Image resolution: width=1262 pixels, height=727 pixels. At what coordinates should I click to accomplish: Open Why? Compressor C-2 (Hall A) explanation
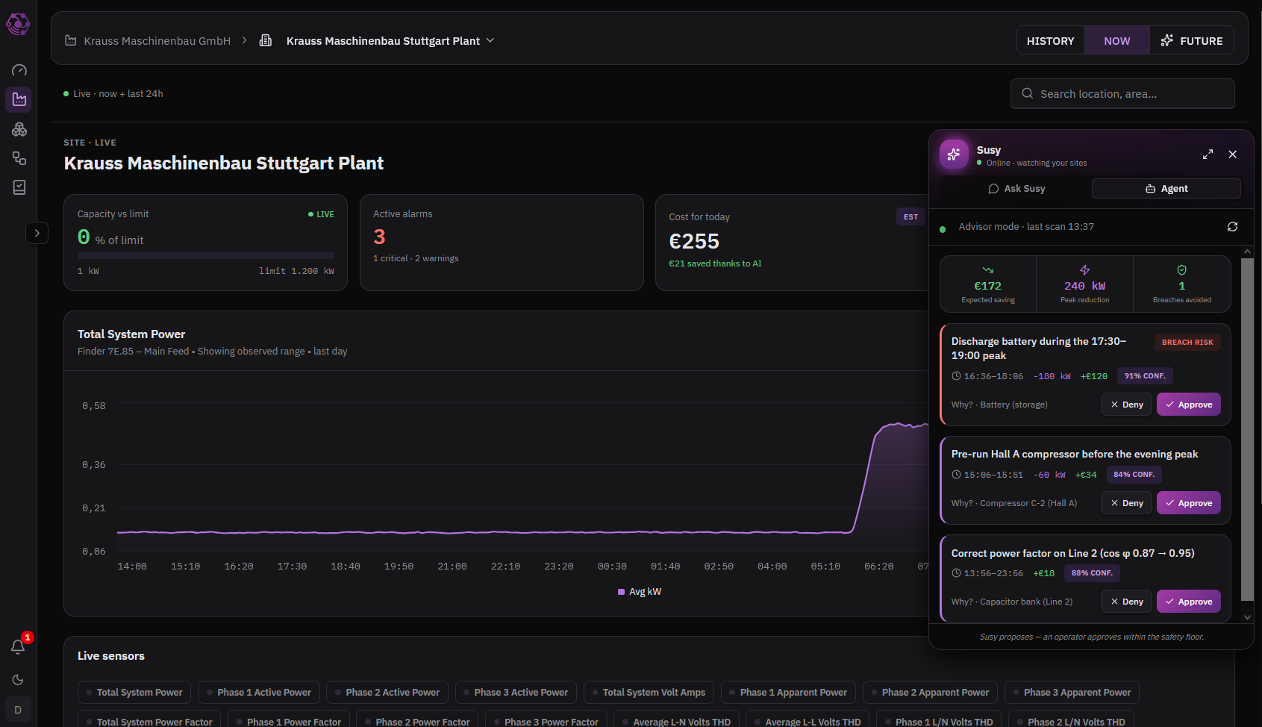pyautogui.click(x=1014, y=503)
